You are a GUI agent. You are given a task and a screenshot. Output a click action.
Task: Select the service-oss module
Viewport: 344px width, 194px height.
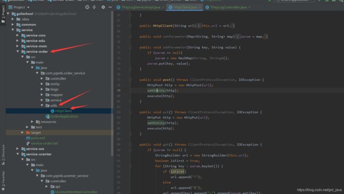click(x=35, y=149)
